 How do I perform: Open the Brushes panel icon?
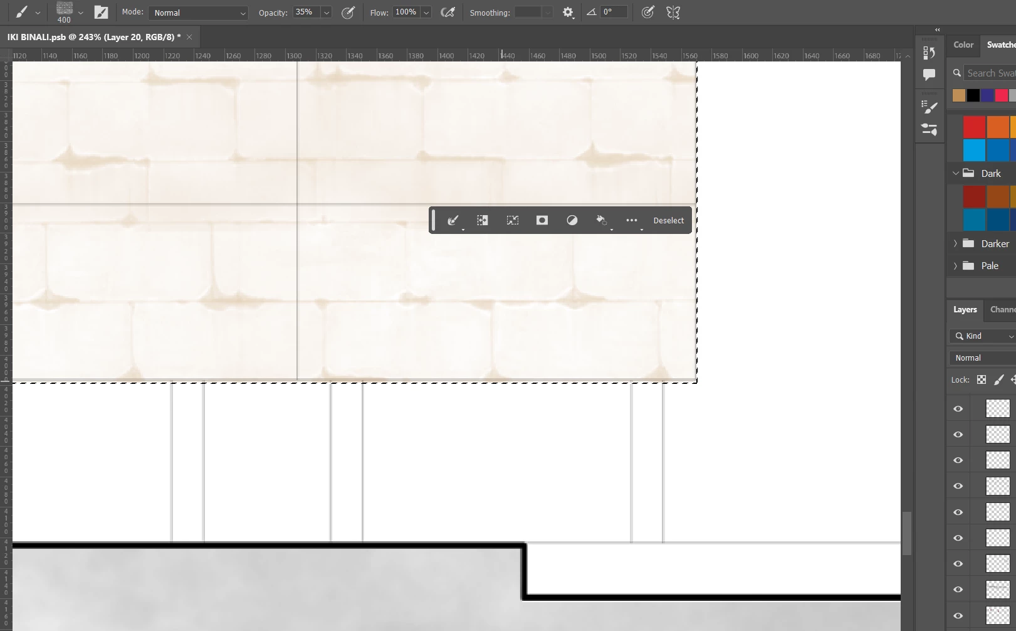tap(930, 107)
